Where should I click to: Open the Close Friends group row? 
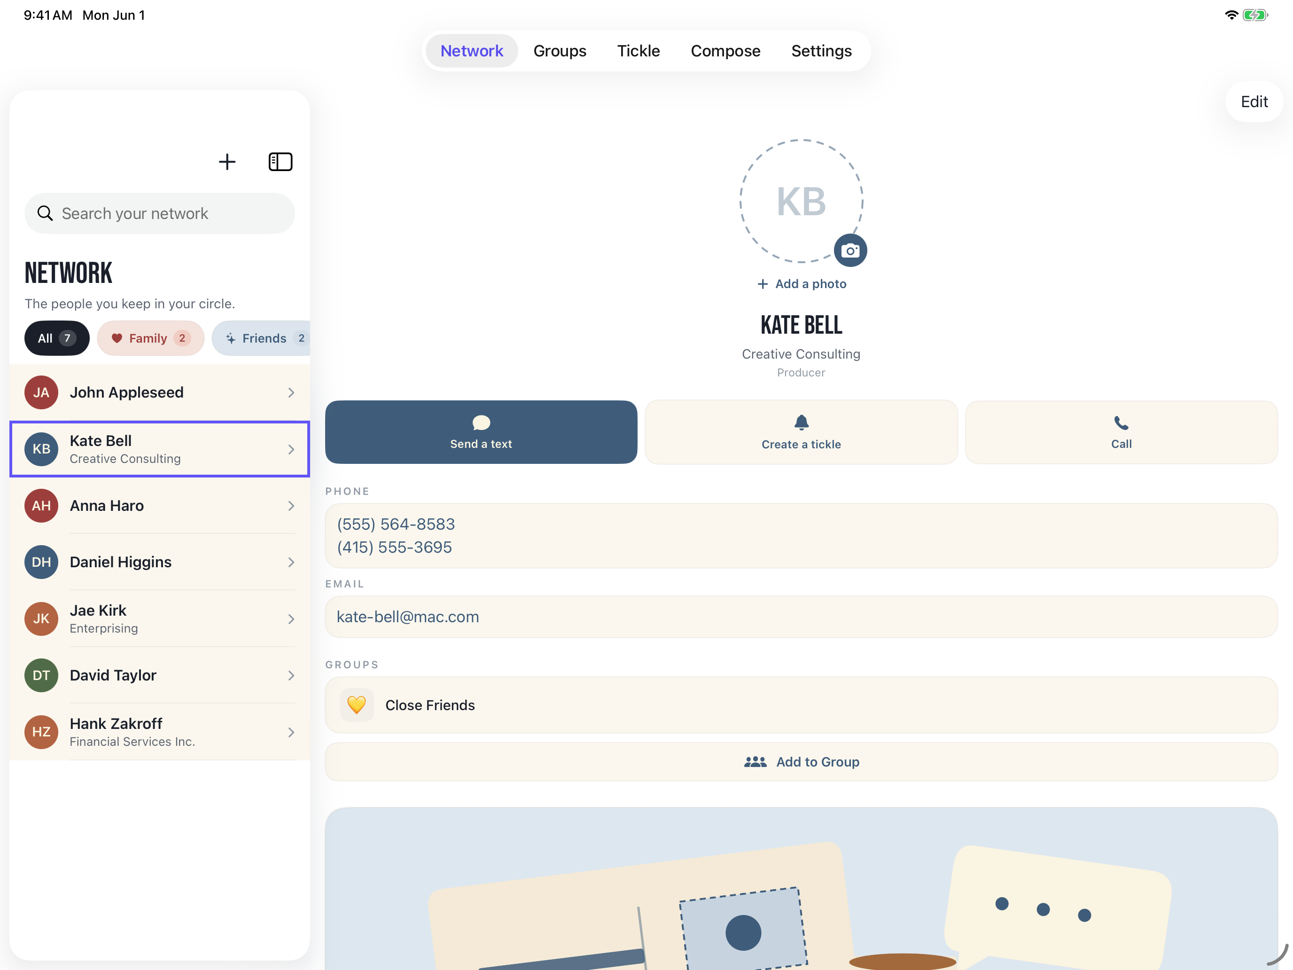pos(802,705)
